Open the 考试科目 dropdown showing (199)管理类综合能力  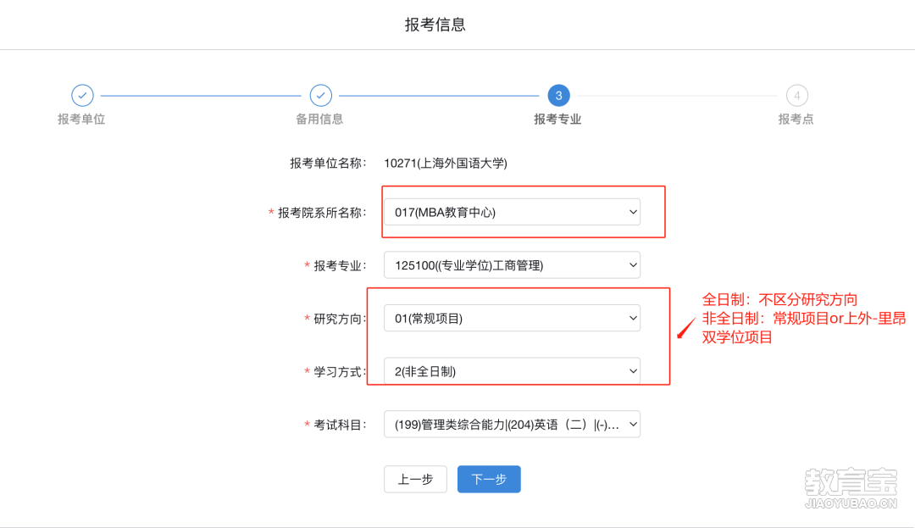tap(512, 424)
